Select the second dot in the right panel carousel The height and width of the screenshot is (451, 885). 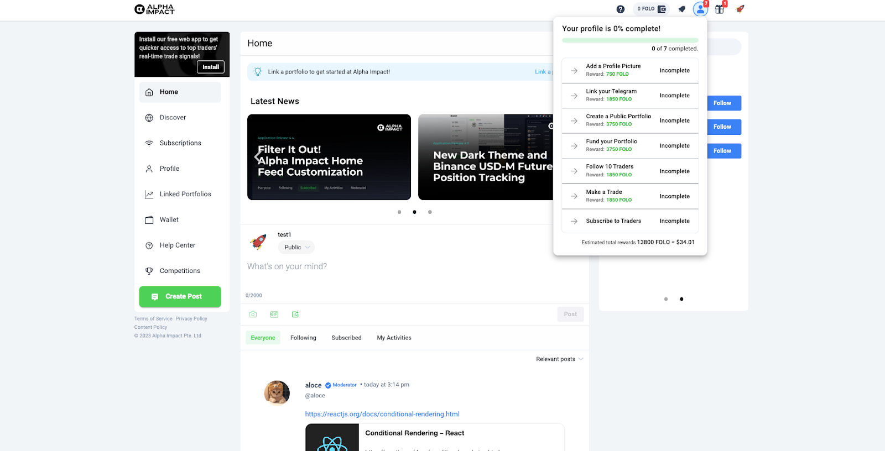(x=681, y=299)
